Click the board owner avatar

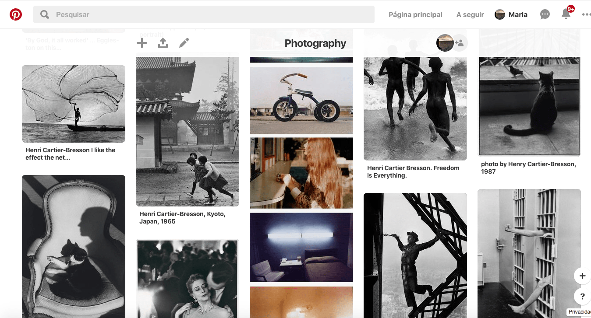pyautogui.click(x=445, y=43)
